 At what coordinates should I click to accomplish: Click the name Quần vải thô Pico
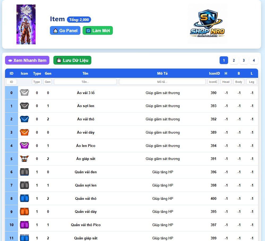tap(86, 225)
